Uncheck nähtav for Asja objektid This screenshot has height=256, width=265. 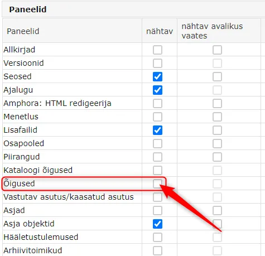click(x=157, y=224)
